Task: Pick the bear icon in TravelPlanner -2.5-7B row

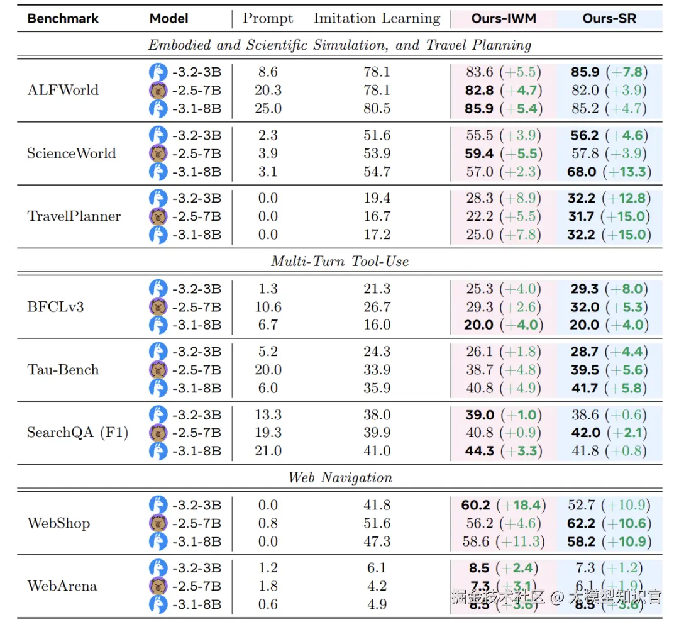Action: point(158,216)
